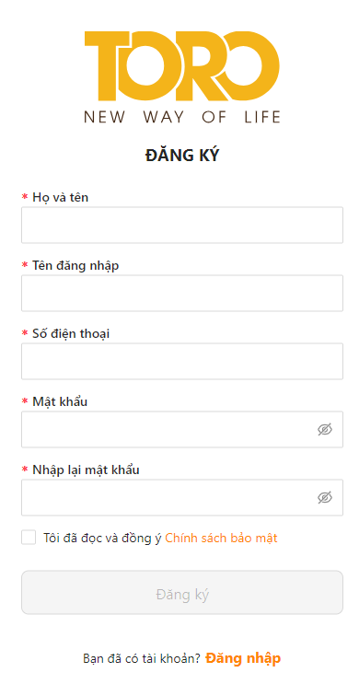
Task: Tick the privacy policy agreement checkbox
Action: coord(29,537)
